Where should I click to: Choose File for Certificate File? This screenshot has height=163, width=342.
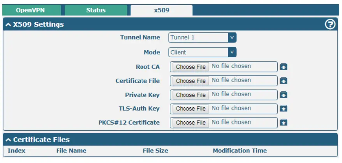click(191, 81)
